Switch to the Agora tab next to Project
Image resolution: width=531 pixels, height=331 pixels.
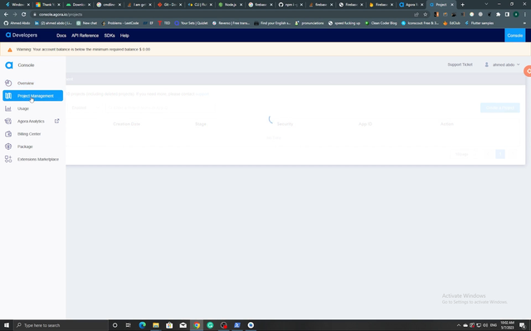tap(412, 5)
